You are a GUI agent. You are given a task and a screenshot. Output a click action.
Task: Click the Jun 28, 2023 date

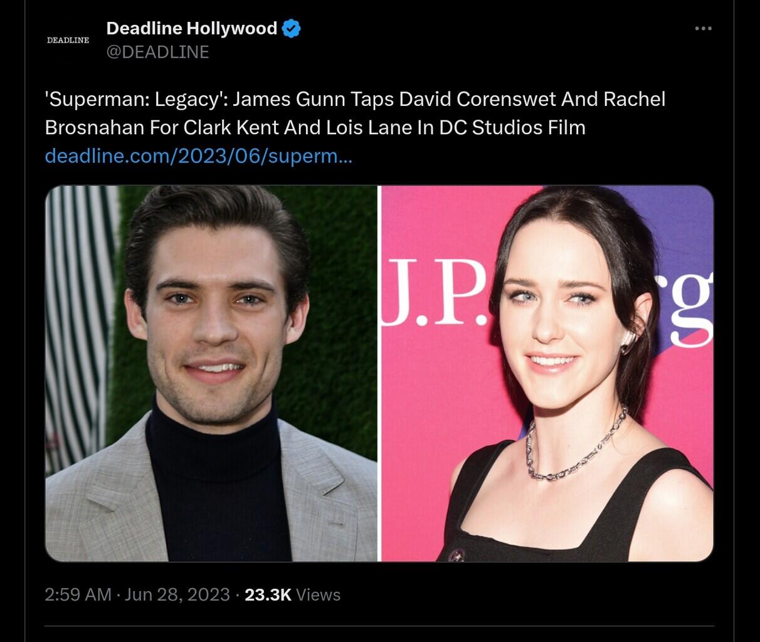point(177,594)
